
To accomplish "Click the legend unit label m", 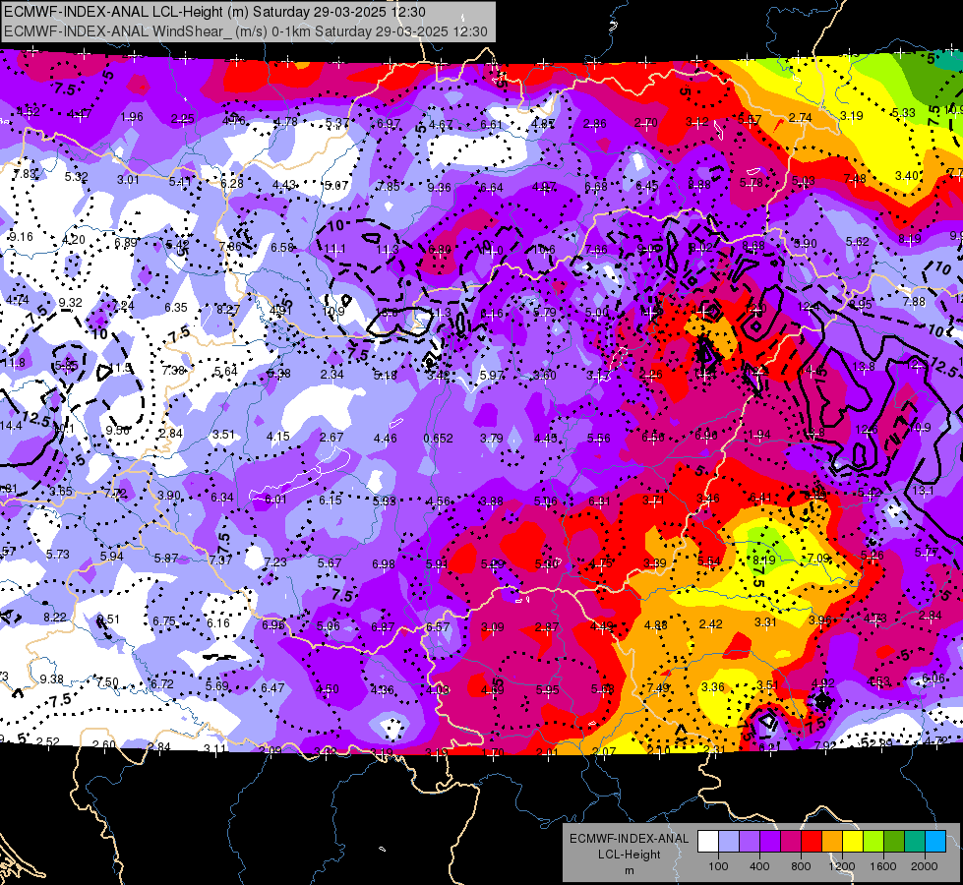I will [x=629, y=871].
